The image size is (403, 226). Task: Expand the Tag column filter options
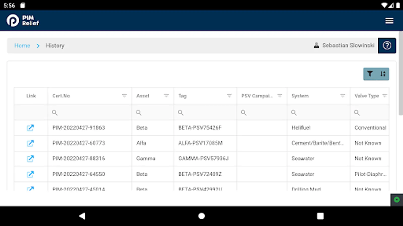point(229,96)
